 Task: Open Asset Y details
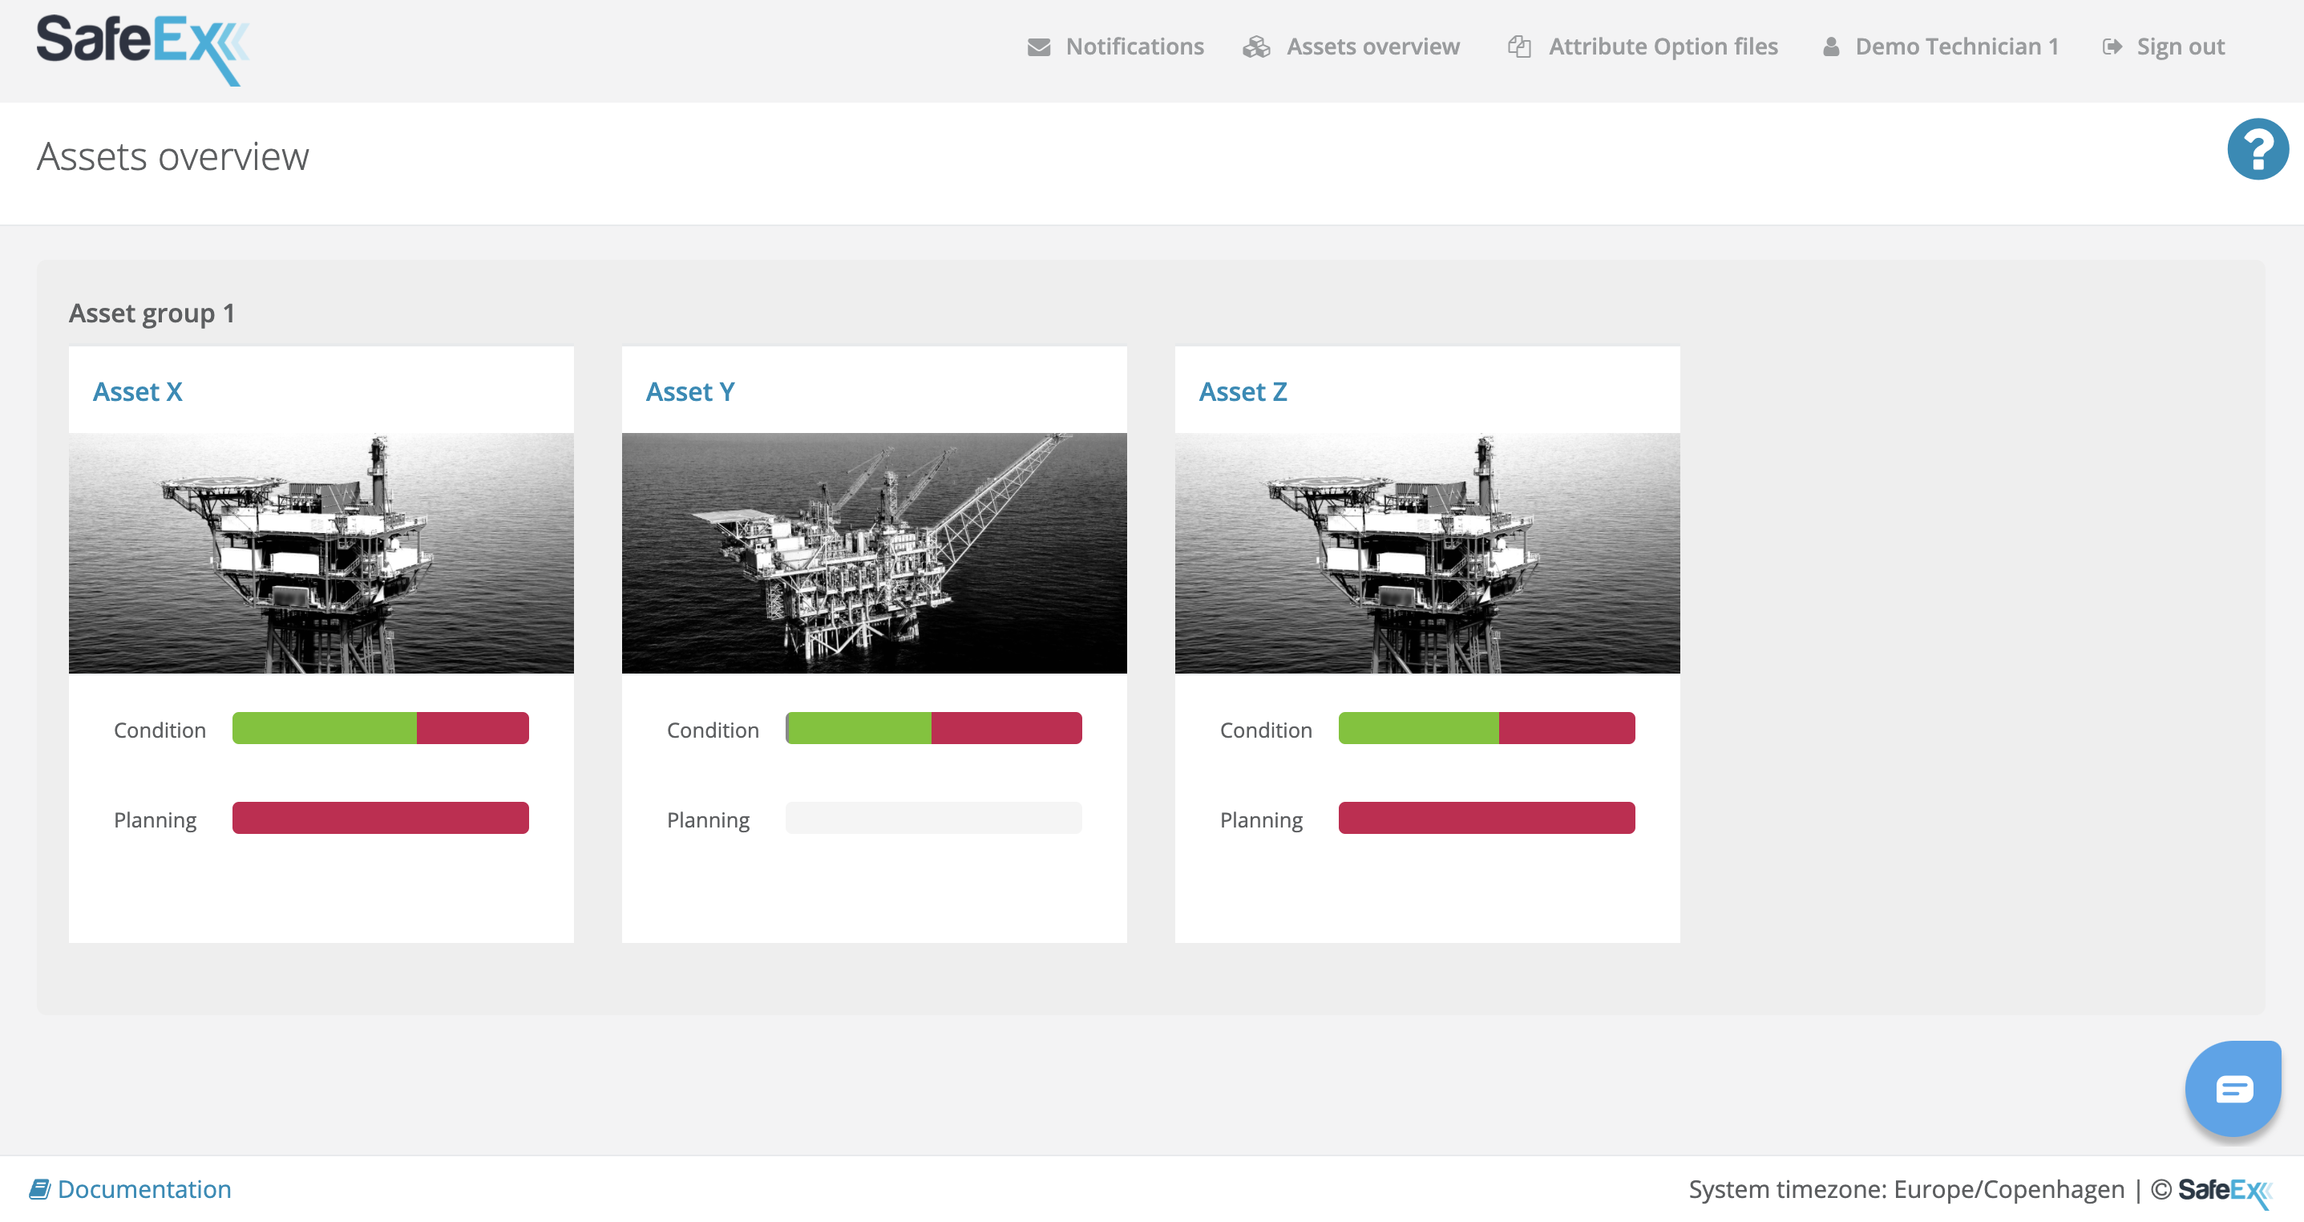(690, 391)
